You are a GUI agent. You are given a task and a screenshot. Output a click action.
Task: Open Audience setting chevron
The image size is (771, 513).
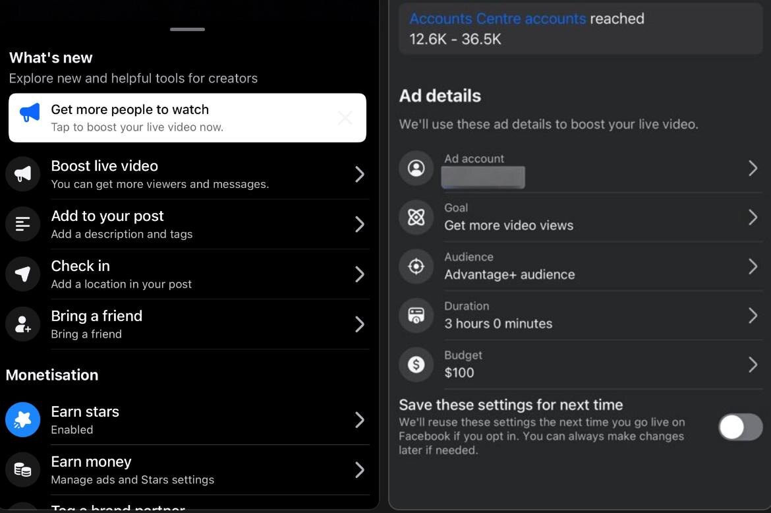tap(753, 266)
